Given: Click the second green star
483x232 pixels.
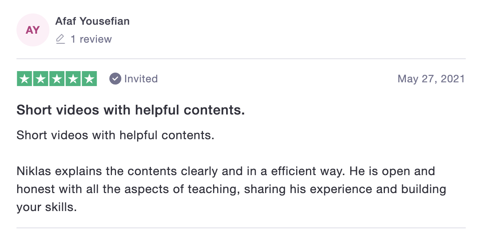Looking at the screenshot, I should coord(41,79).
